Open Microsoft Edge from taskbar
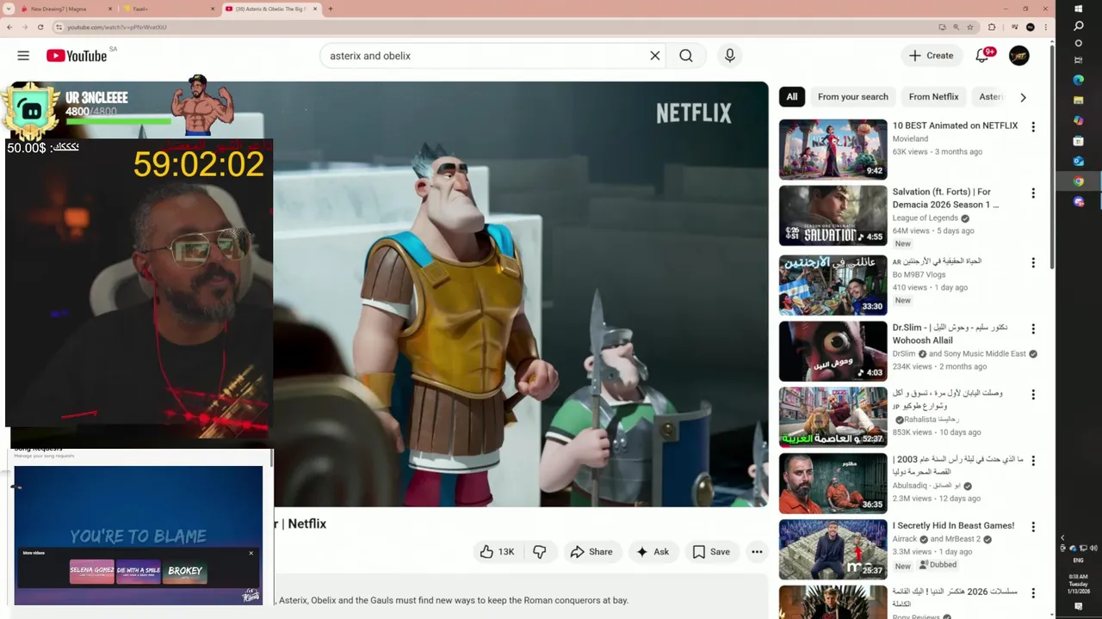Image resolution: width=1102 pixels, height=619 pixels. [x=1079, y=80]
